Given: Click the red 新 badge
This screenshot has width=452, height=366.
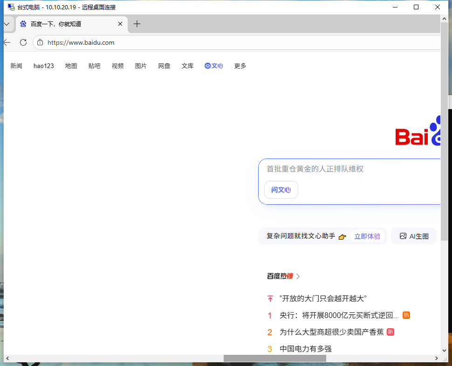Looking at the screenshot, I should click(390, 332).
